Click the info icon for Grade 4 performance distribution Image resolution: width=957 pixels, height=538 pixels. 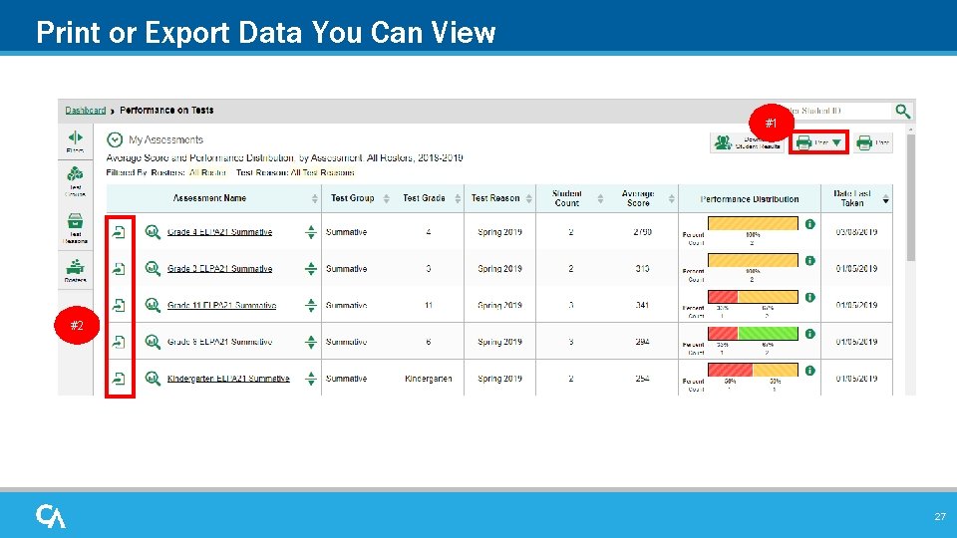click(x=809, y=224)
